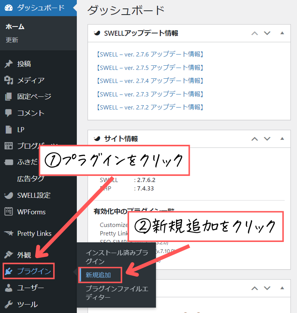
Task: Move サイト情報 panel up
Action: coord(254,139)
